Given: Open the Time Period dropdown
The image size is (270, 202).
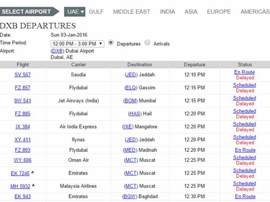Looking at the screenshot, I should tap(77, 44).
